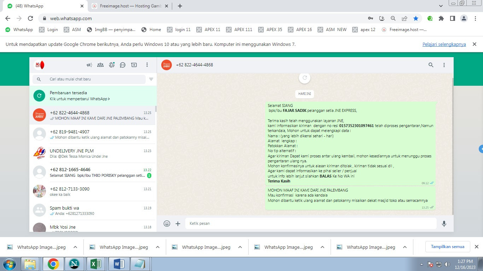Open the Chrome side panel icon

coord(452,18)
